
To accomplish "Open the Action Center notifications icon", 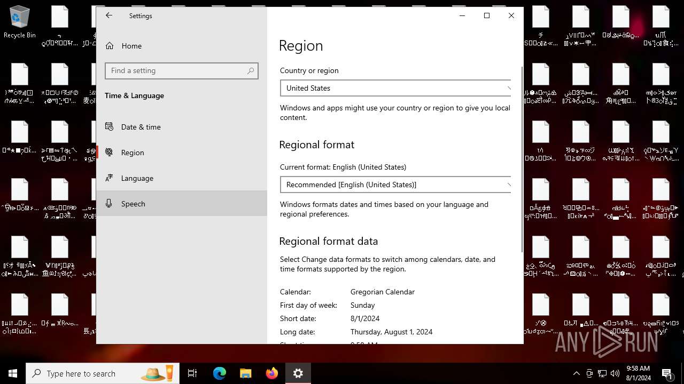I will [667, 373].
